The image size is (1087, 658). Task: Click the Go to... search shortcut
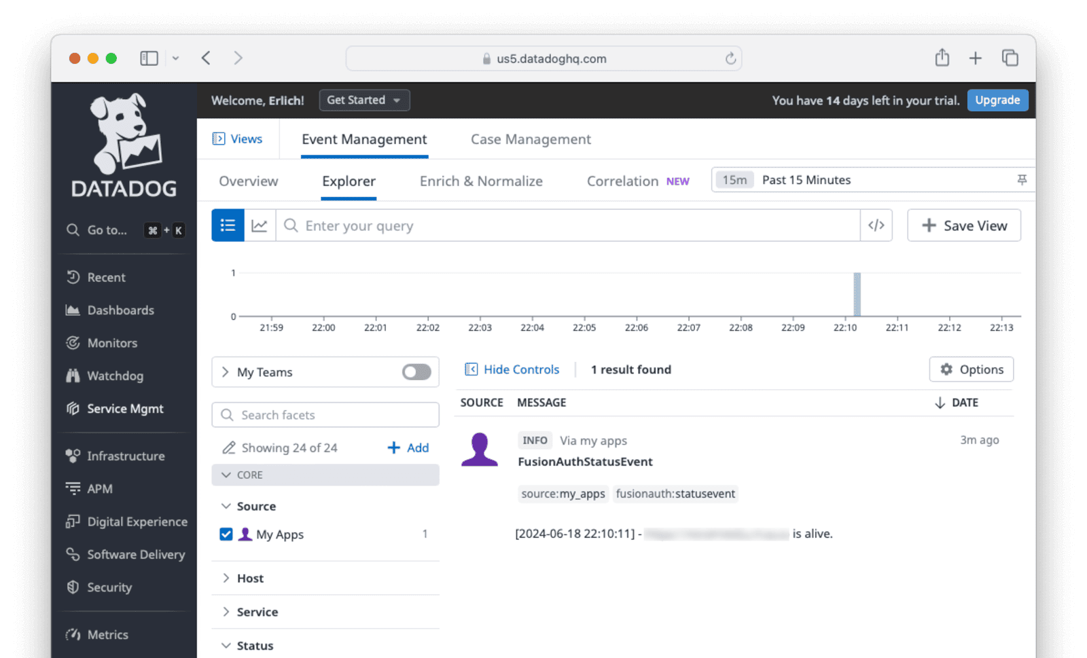pyautogui.click(x=125, y=230)
